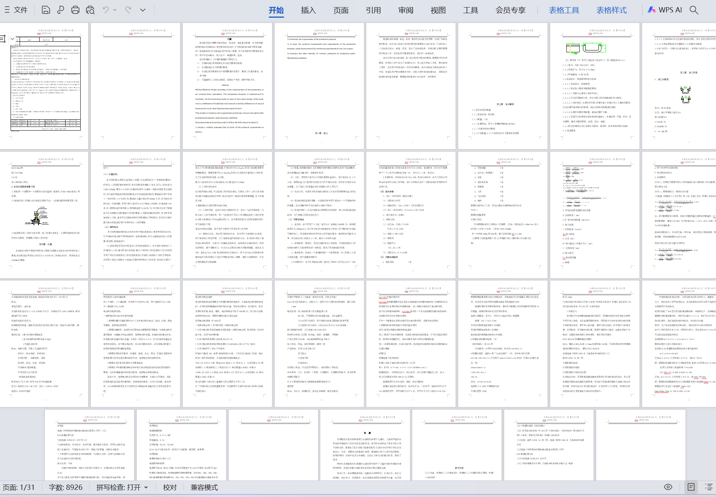Select page thumbnail with 第二章 设计要求
Image resolution: width=716 pixels, height=497 pixels.
[503, 86]
